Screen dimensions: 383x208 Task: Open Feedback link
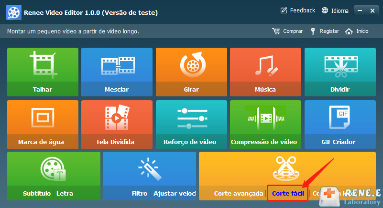point(302,10)
